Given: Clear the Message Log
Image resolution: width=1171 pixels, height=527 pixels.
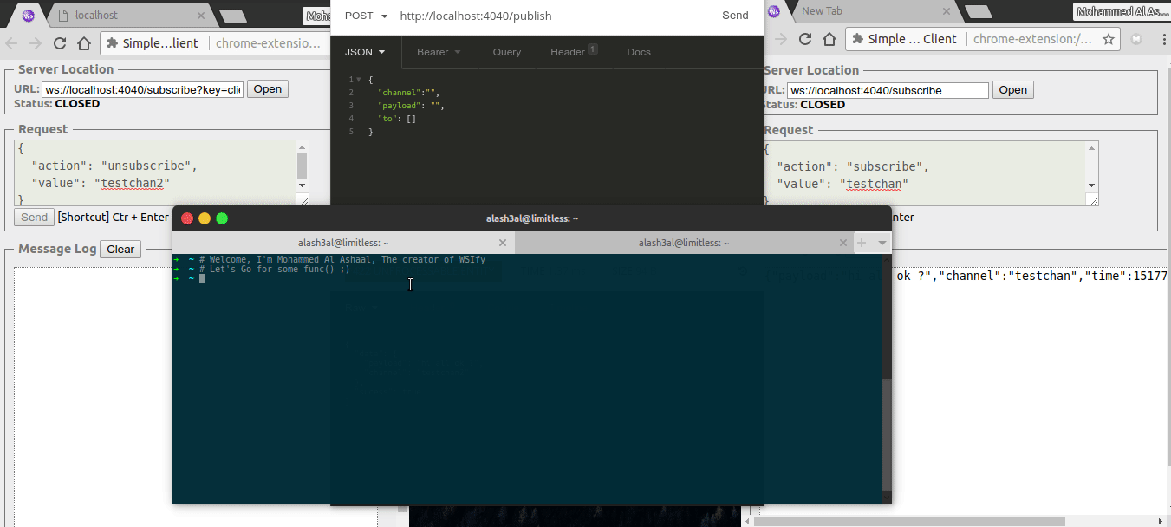Looking at the screenshot, I should tap(120, 250).
